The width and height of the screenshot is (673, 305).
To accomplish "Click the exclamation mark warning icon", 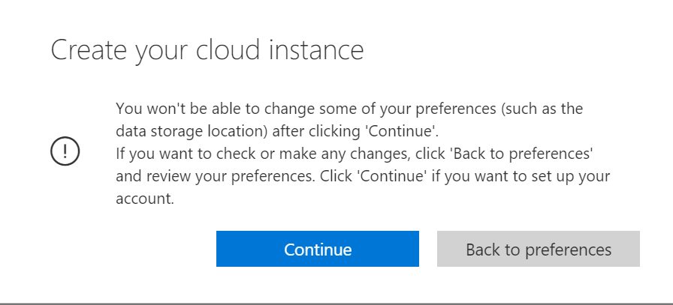I will click(x=65, y=151).
